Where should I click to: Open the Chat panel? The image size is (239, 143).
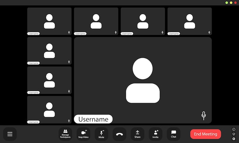point(173,134)
